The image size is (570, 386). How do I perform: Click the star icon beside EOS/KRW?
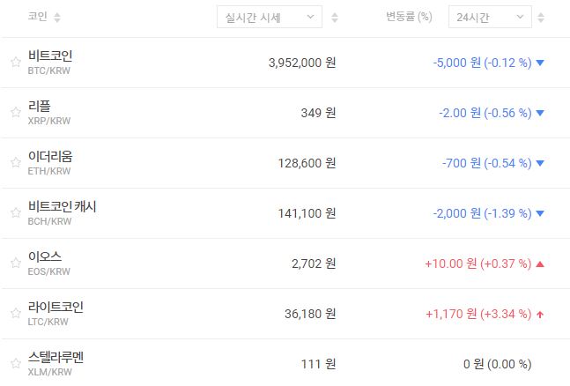tap(15, 264)
